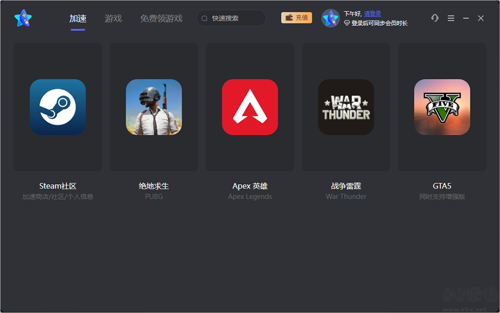Click the magnifier icon in search box
This screenshot has width=500, height=313.
[x=204, y=18]
